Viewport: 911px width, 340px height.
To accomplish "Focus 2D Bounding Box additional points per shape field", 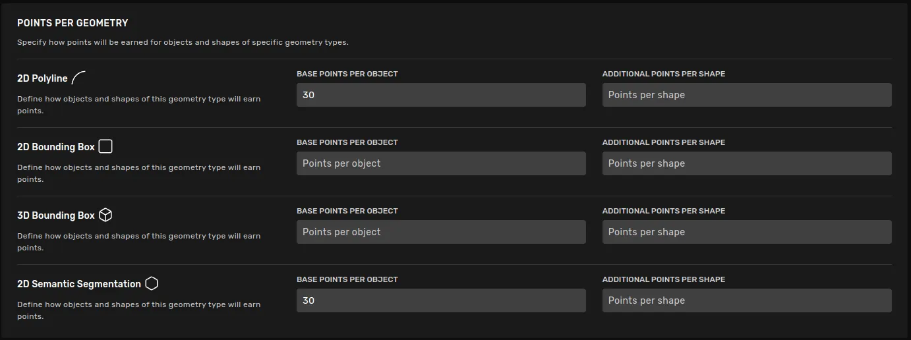I will (x=747, y=163).
